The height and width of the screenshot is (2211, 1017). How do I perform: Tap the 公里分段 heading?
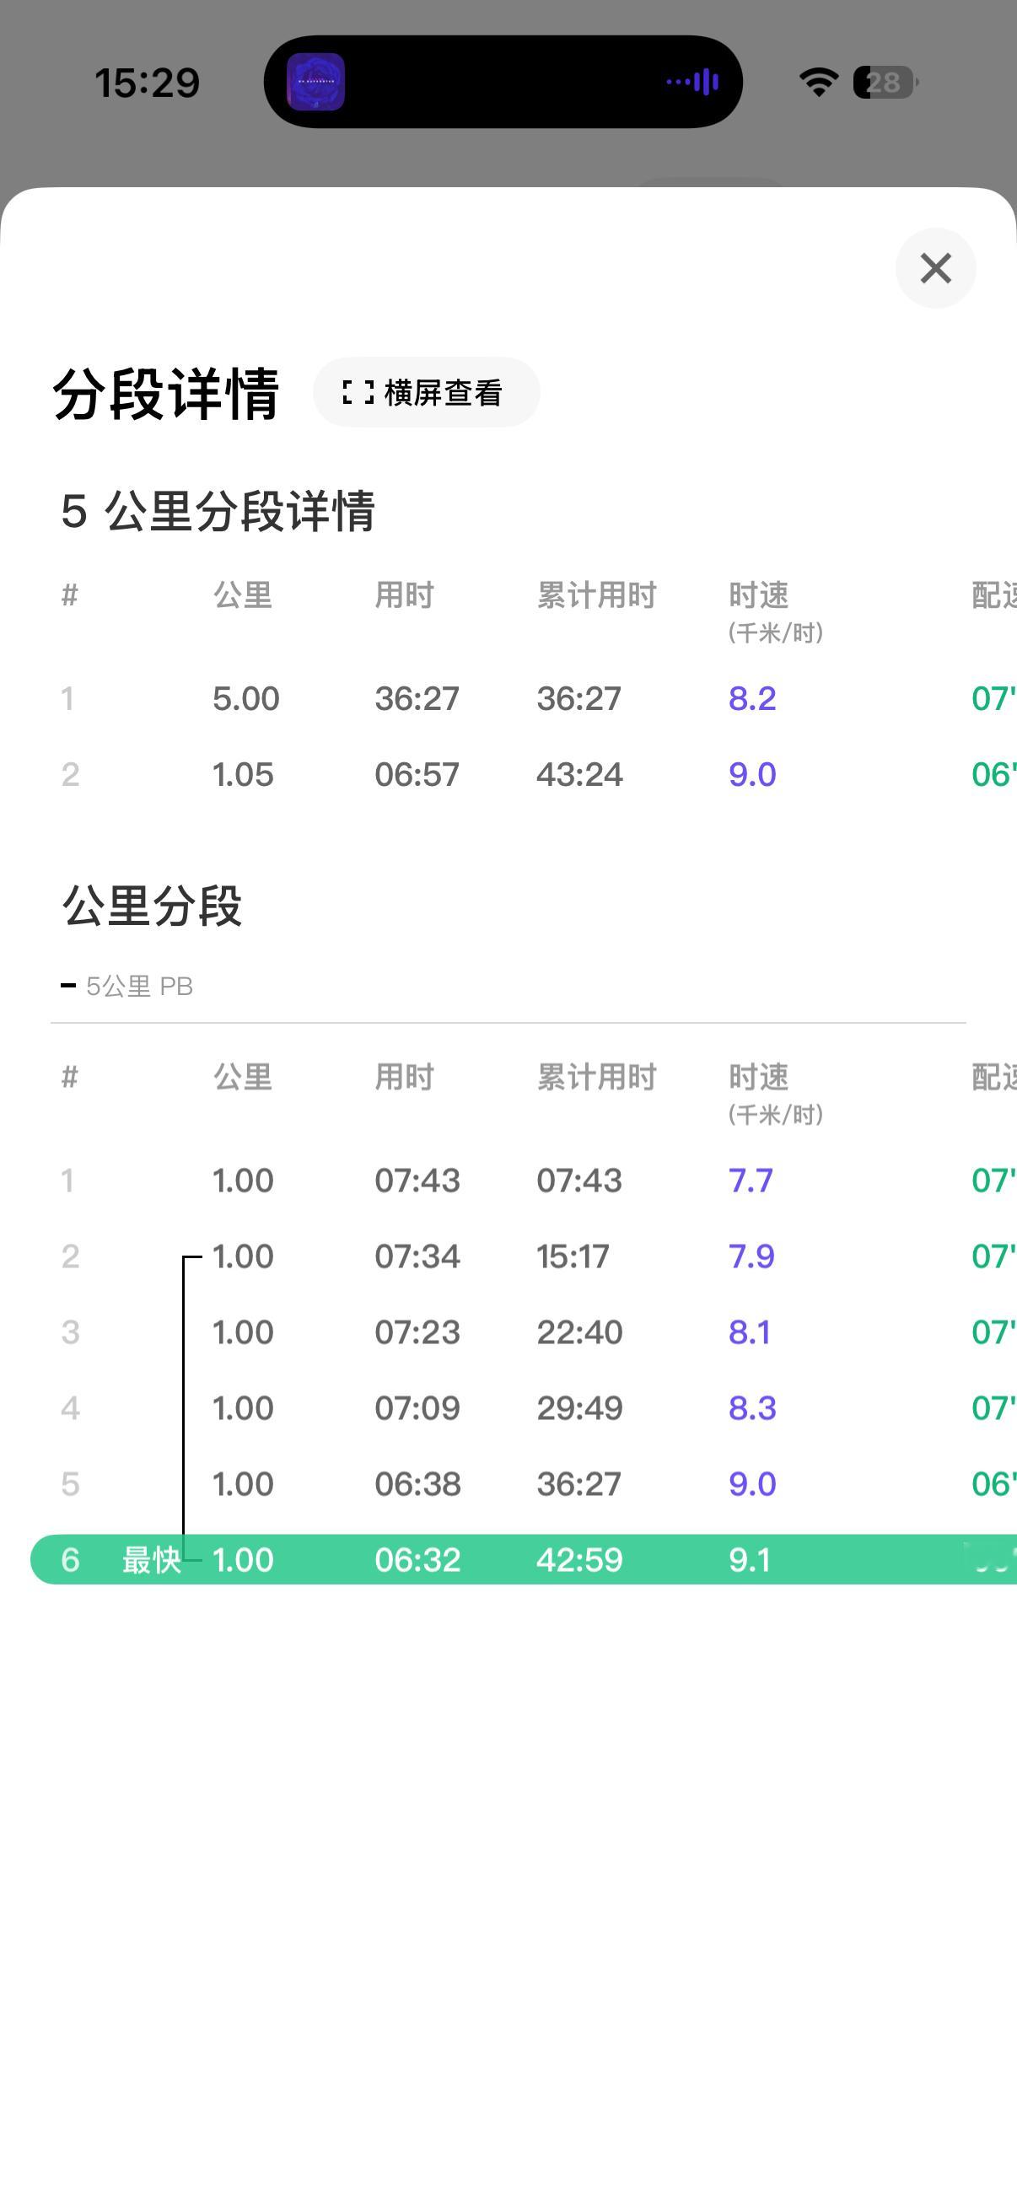[x=152, y=906]
